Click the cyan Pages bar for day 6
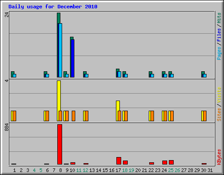Screen dimensions: 224x175 [47, 76]
